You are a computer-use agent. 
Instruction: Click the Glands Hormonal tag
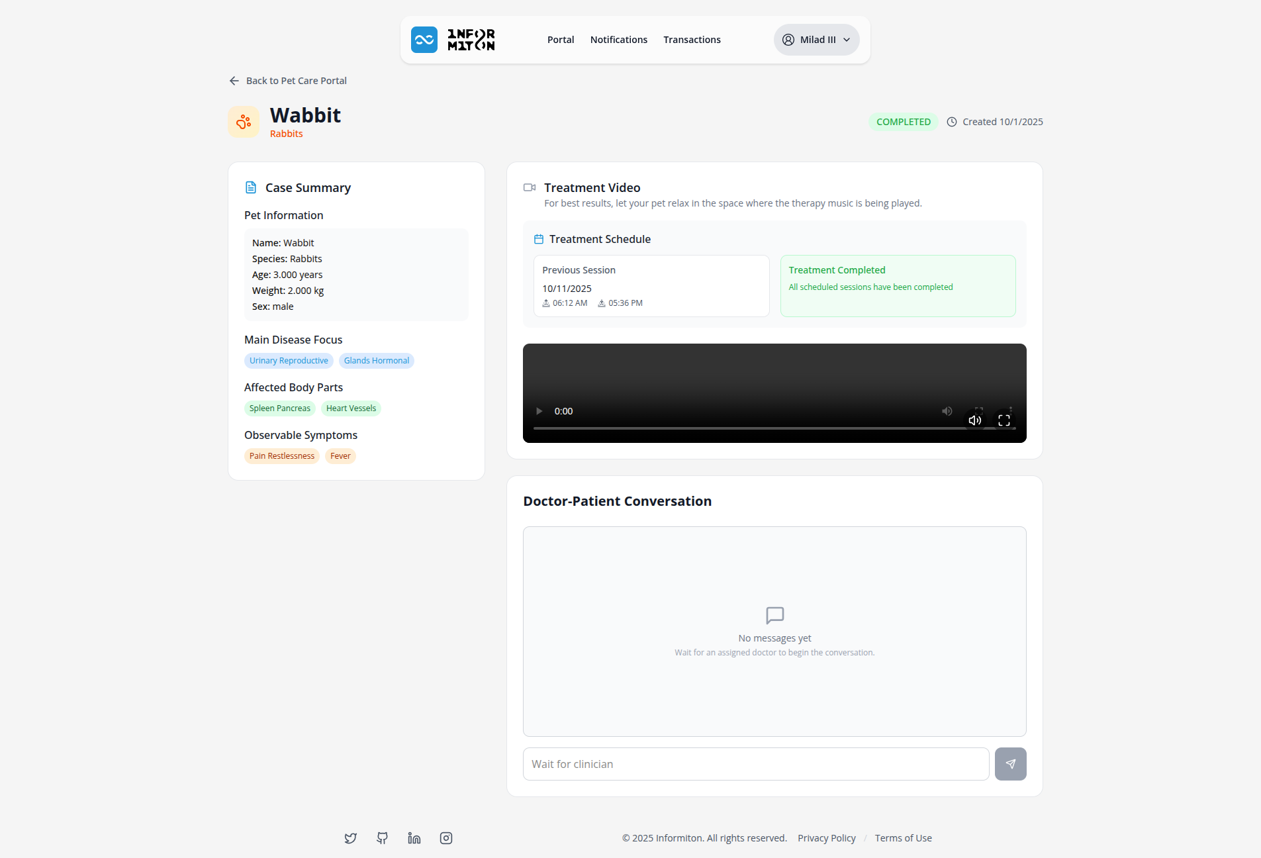[x=377, y=361]
